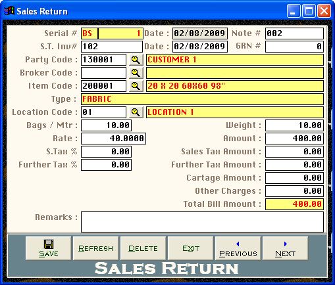Click the Exit button
This screenshot has height=285, width=335.
191,248
